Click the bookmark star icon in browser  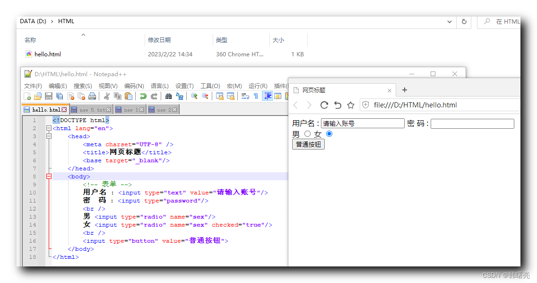click(350, 105)
